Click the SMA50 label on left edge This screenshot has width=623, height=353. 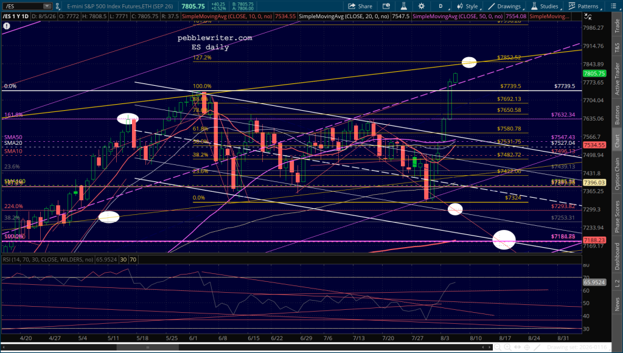coord(13,137)
